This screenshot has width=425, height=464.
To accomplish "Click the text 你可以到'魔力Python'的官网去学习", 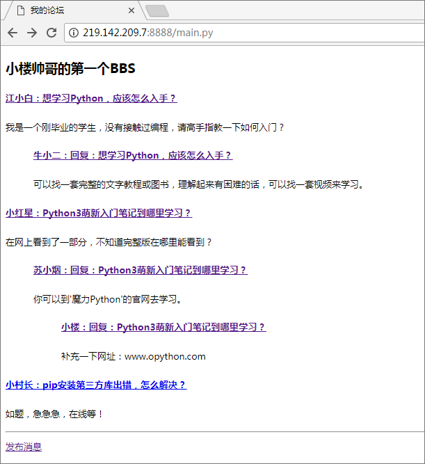I will 107,299.
